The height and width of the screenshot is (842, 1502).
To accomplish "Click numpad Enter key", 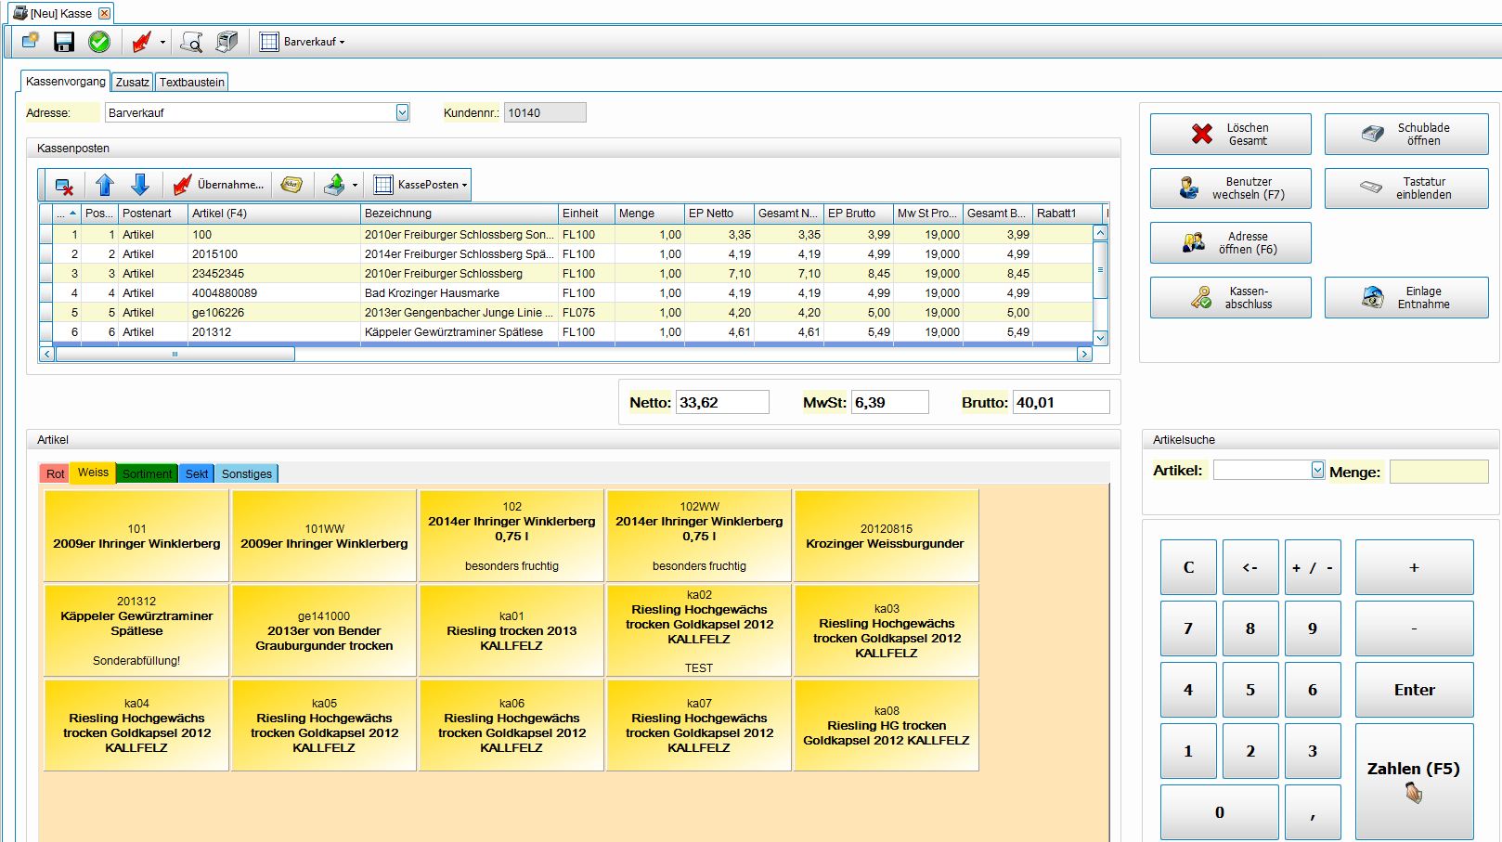I will pyautogui.click(x=1414, y=690).
